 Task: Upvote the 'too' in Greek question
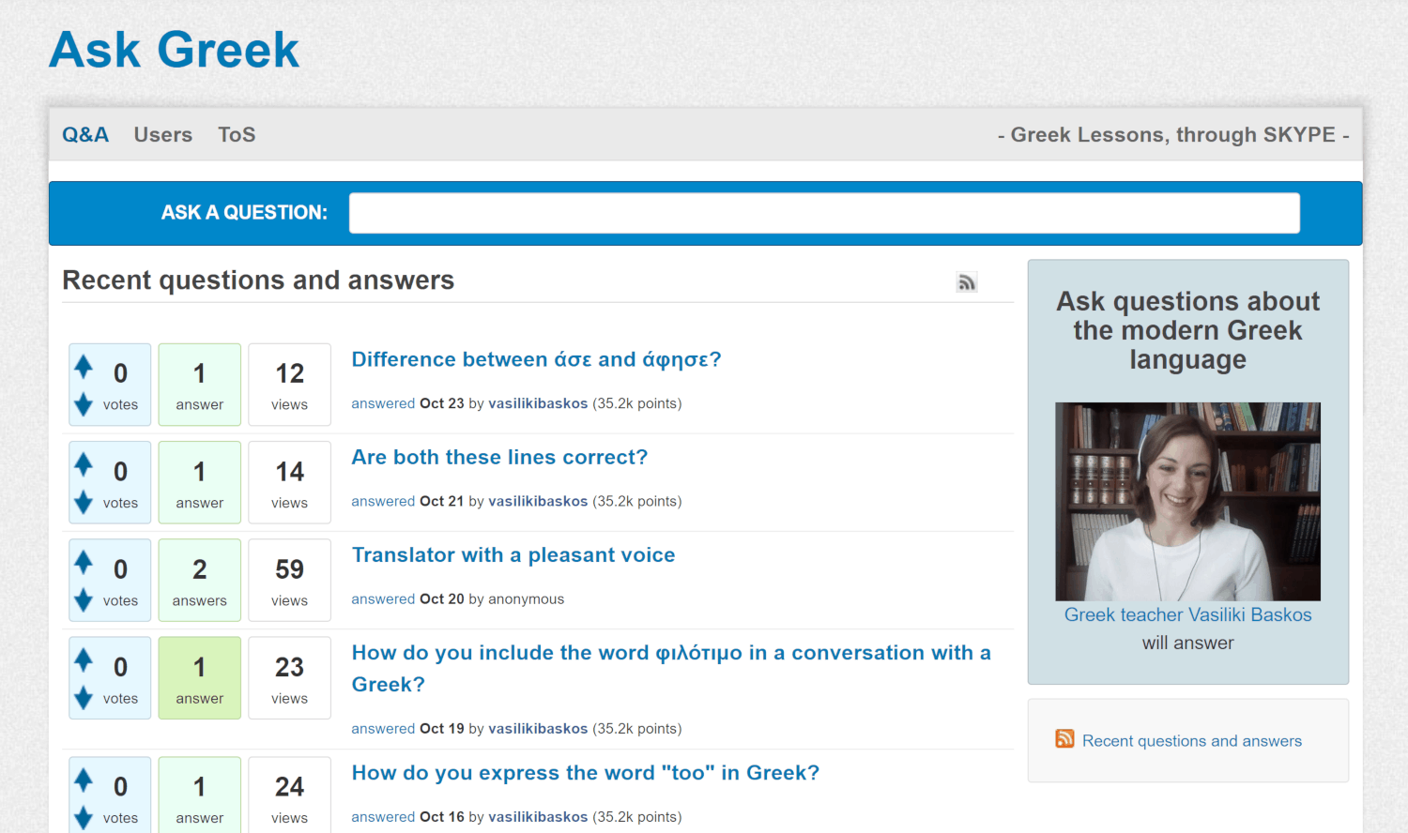pos(84,780)
